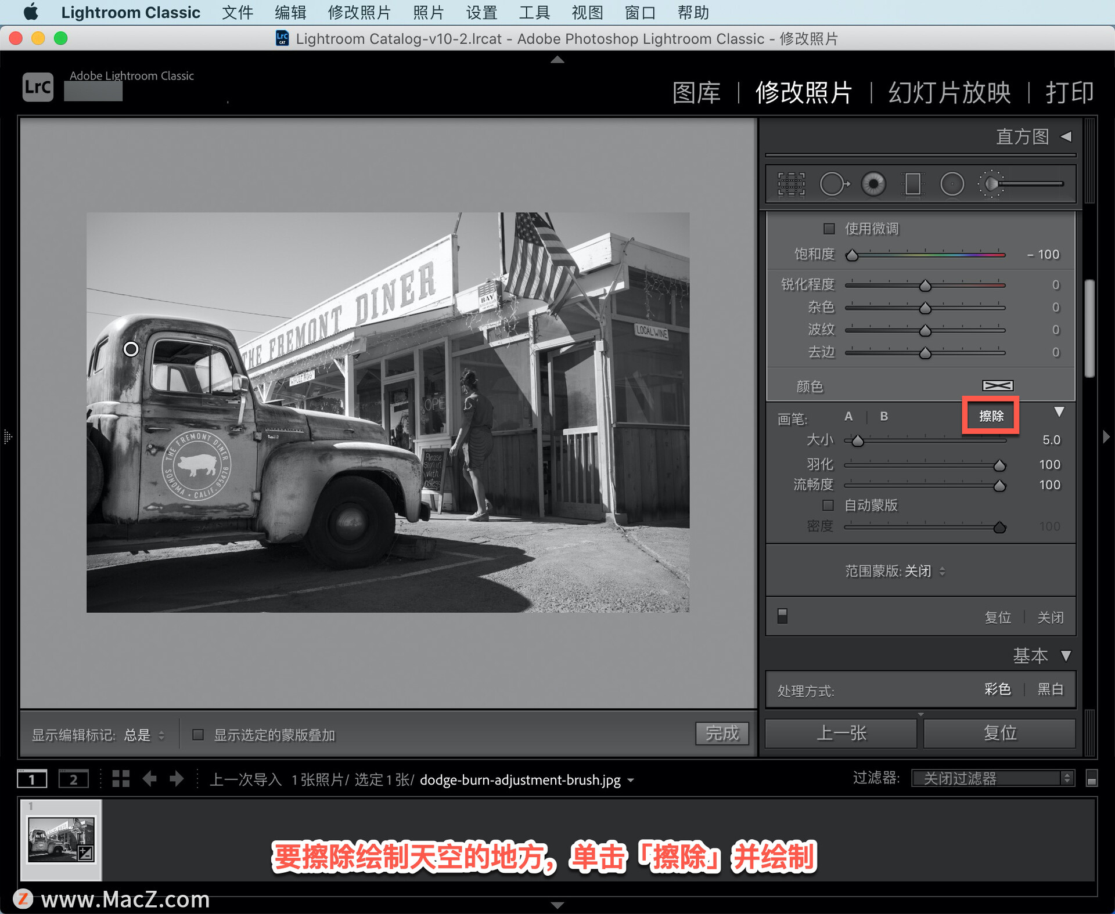1115x914 pixels.
Task: Open the 编辑 menu
Action: (x=290, y=12)
